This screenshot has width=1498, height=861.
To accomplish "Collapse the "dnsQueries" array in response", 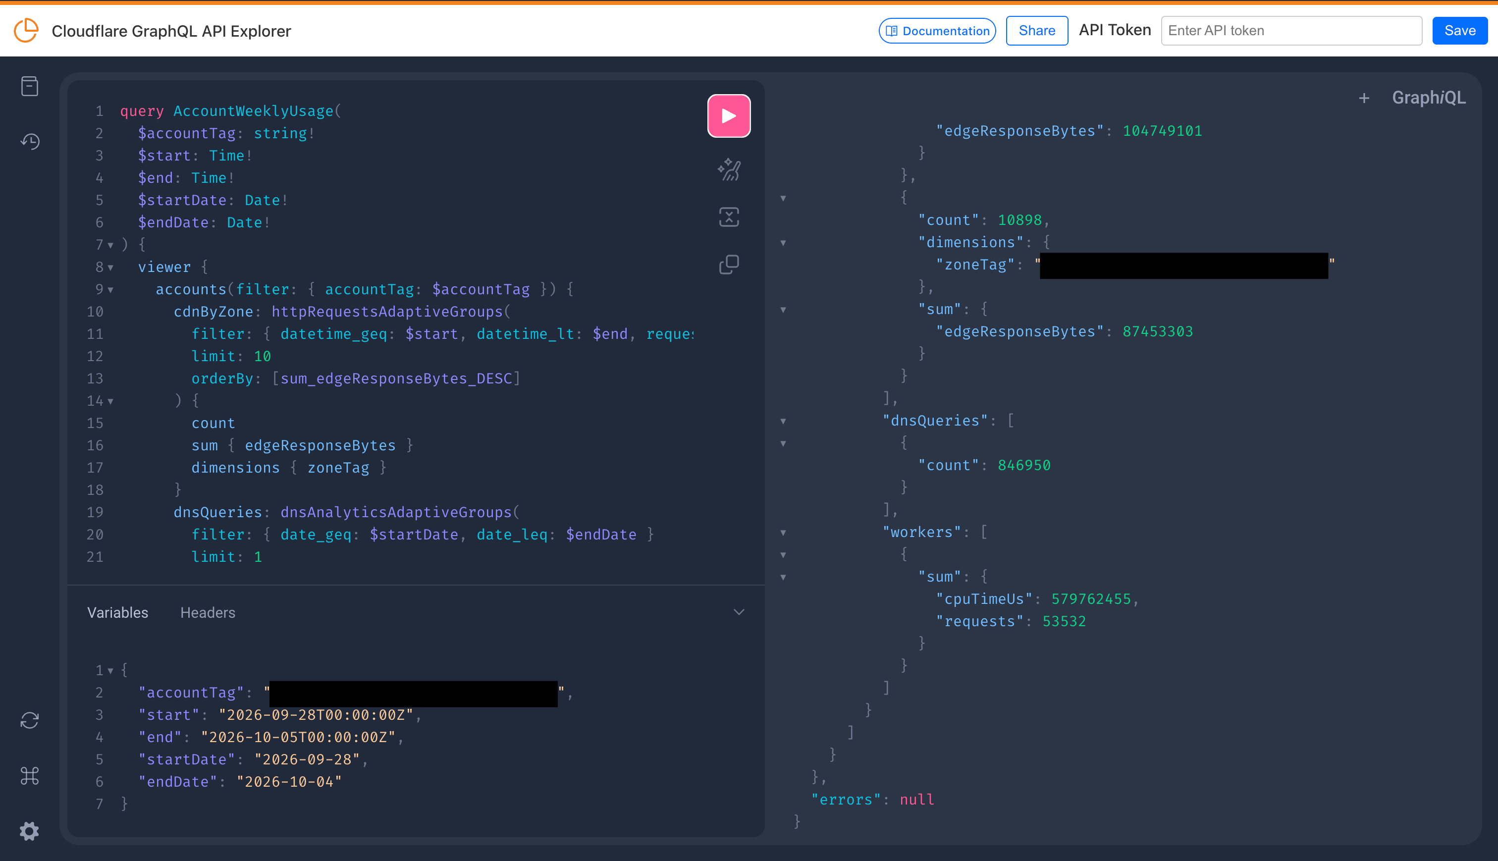I will click(783, 422).
